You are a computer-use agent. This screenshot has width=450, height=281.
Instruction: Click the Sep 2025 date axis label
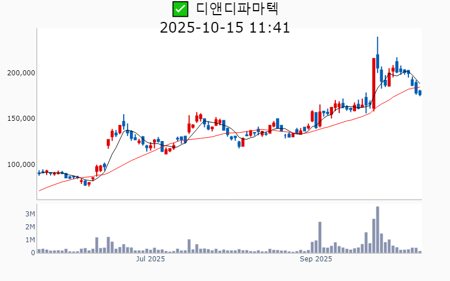316,259
